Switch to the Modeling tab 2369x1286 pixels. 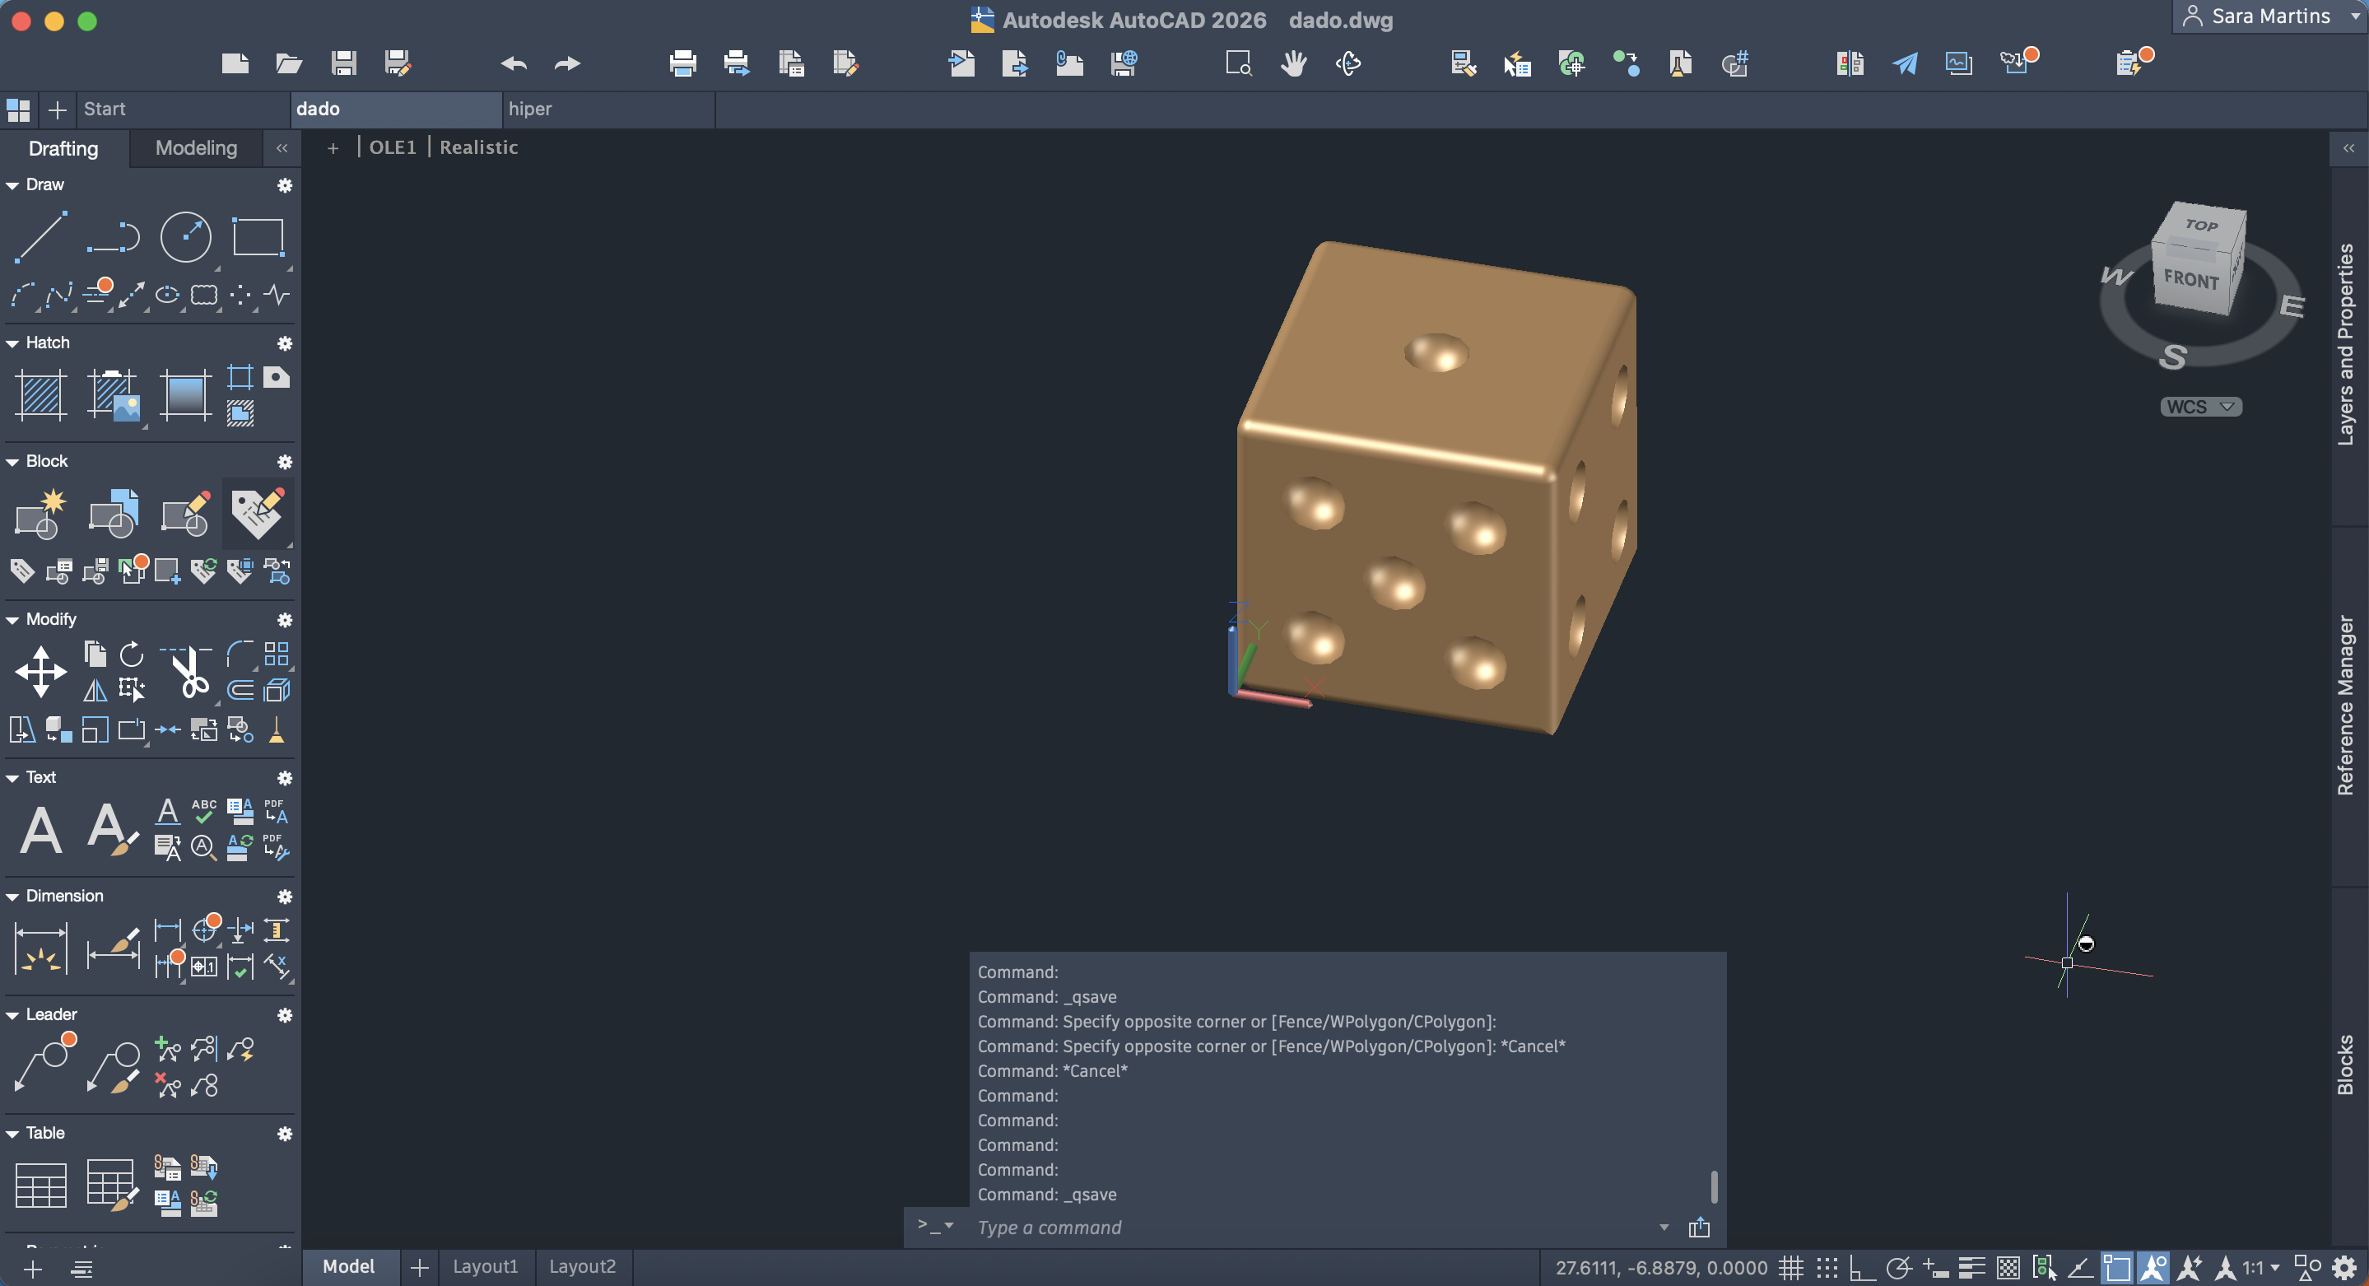coord(196,148)
